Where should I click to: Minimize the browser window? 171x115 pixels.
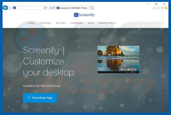click(148, 4)
